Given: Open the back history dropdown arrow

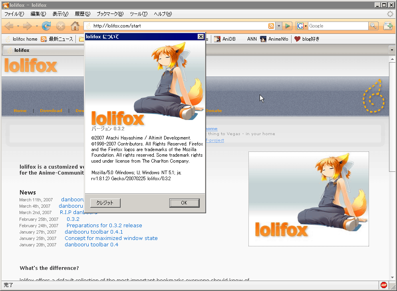Looking at the screenshot, I should point(18,26).
